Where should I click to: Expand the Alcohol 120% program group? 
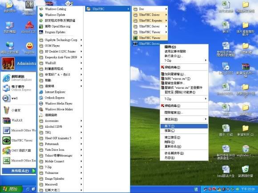(60, 126)
